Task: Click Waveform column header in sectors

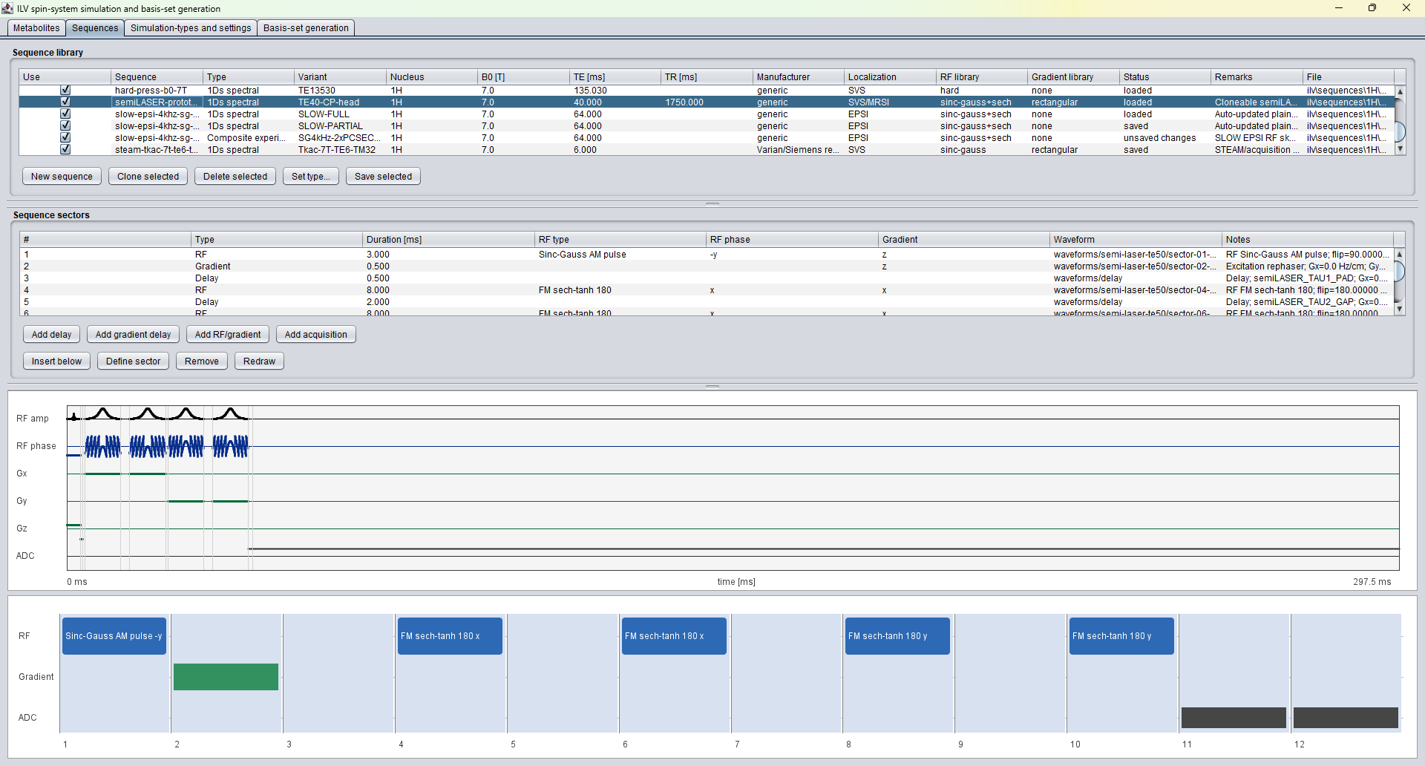Action: (x=1135, y=239)
